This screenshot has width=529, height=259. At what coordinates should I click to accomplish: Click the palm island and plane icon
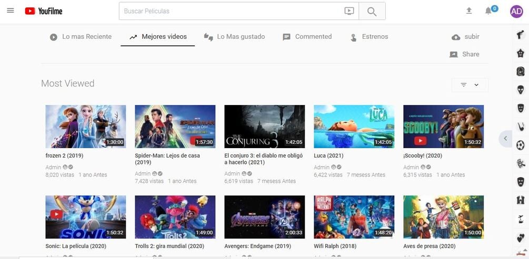(x=521, y=219)
